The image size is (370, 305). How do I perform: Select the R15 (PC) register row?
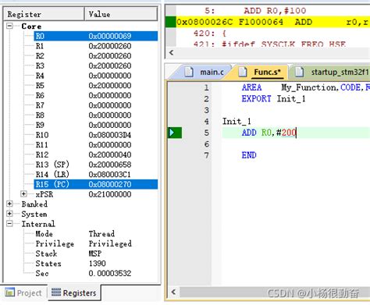[x=95, y=184]
